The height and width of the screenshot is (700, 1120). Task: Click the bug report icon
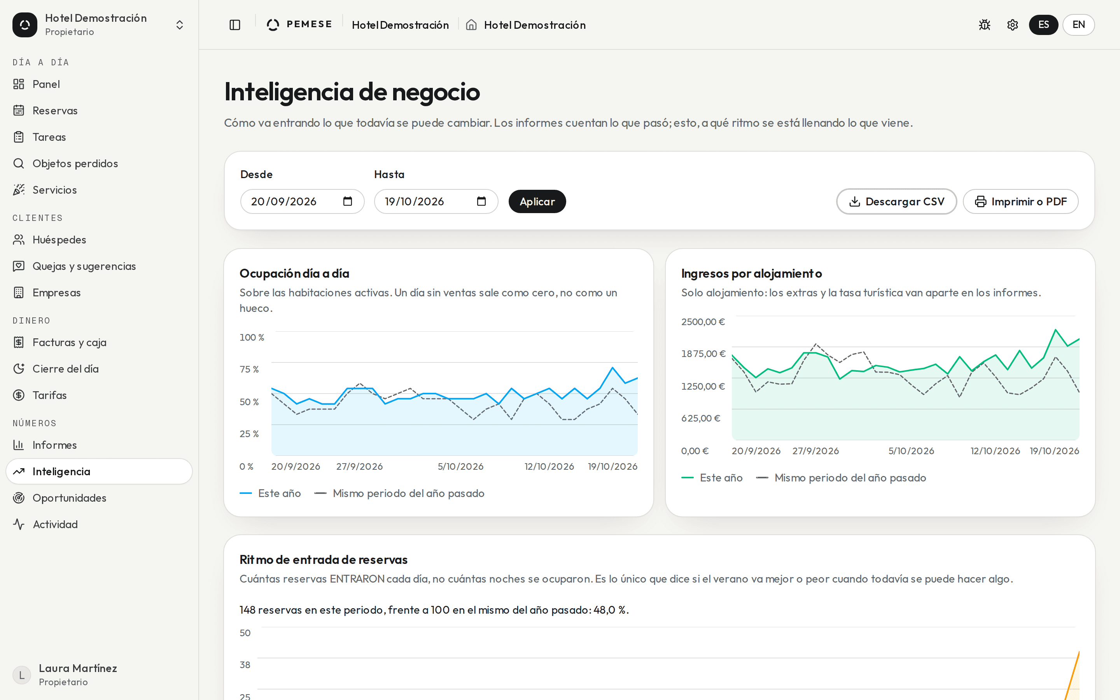tap(984, 25)
